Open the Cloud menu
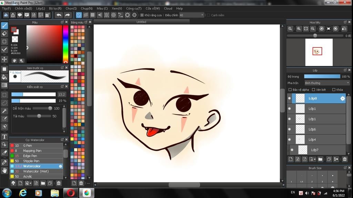Viewport: 353px width, 198px height. [168, 8]
